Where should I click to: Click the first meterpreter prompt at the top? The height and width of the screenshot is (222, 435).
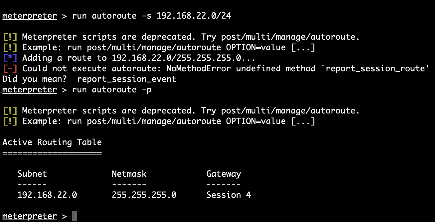pyautogui.click(x=30, y=16)
